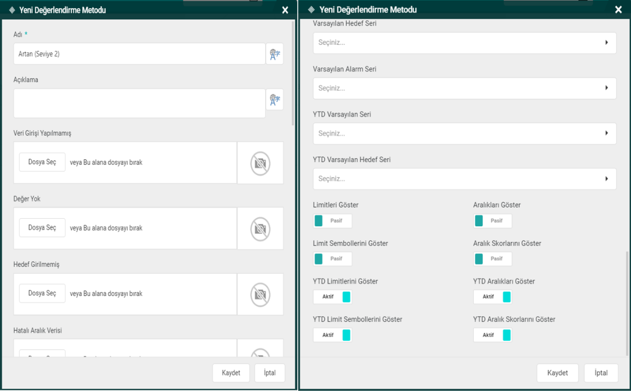Click the right dialog's vertical scrollbar
Image resolution: width=631 pixels, height=391 pixels.
pos(627,302)
